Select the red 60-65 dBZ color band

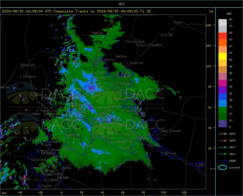click(x=222, y=36)
